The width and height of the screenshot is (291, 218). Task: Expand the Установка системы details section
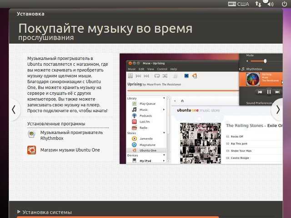[19, 212]
